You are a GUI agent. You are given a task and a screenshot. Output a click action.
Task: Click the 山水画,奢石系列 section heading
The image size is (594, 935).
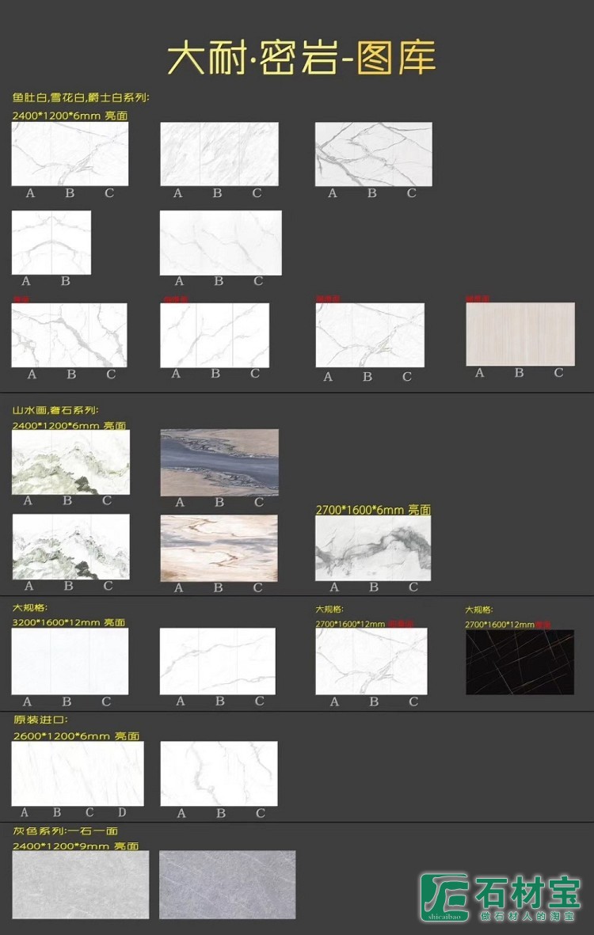(x=55, y=411)
